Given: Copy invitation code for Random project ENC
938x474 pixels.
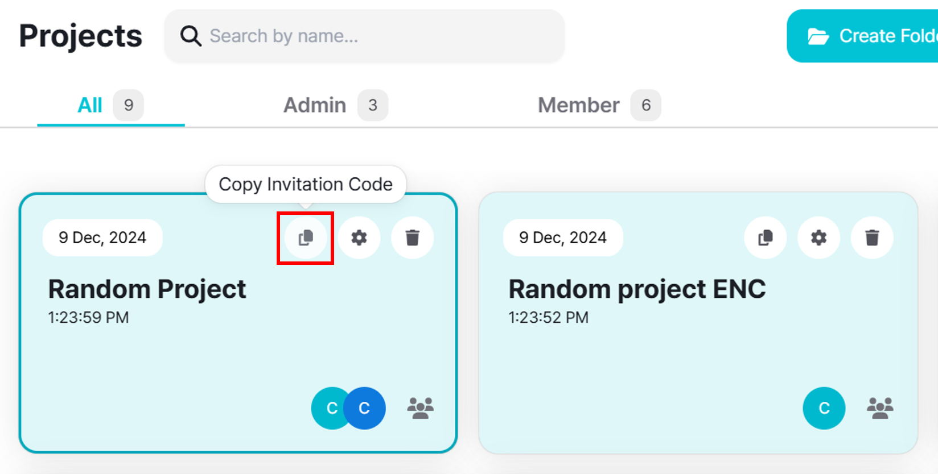Looking at the screenshot, I should [766, 238].
